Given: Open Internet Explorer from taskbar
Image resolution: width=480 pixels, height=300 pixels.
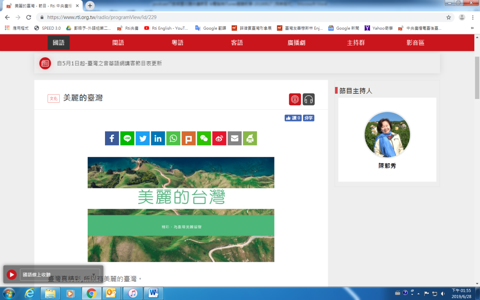Looking at the screenshot, I should (x=30, y=293).
